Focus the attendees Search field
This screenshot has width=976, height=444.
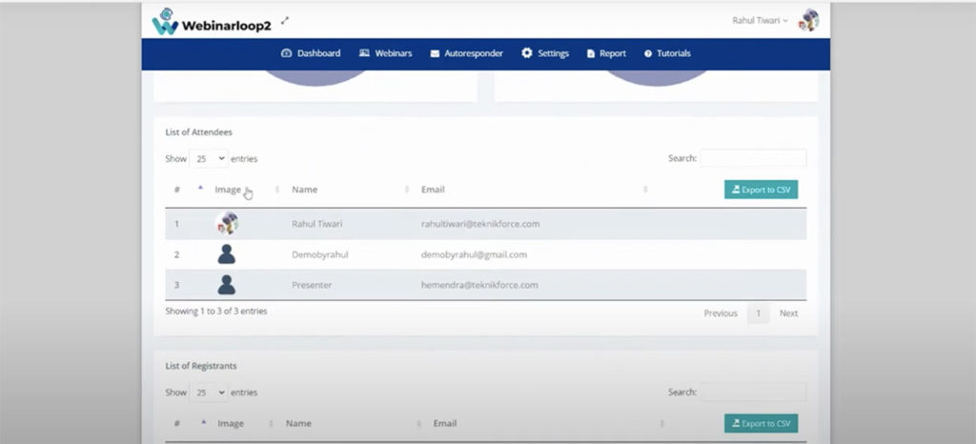[753, 158]
